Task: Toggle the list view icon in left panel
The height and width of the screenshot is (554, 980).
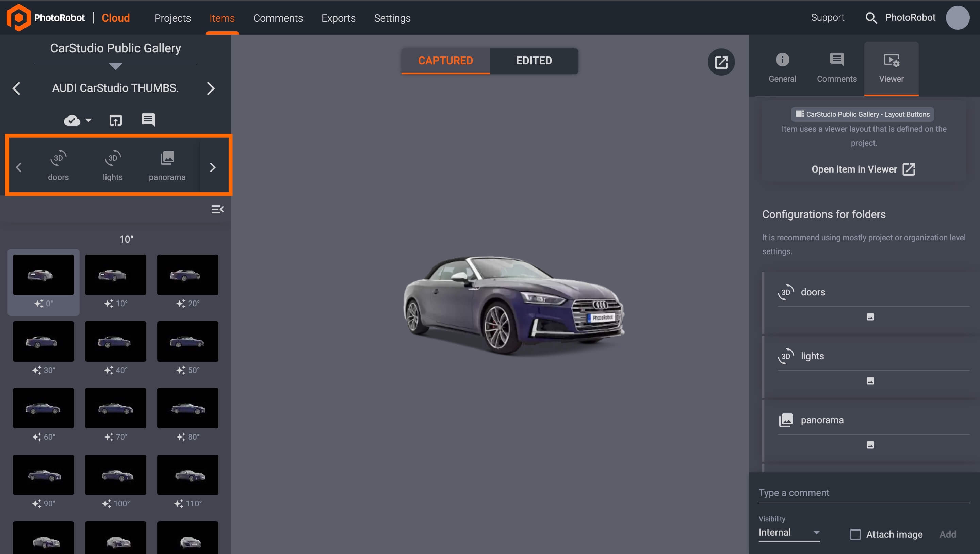Action: click(x=217, y=209)
